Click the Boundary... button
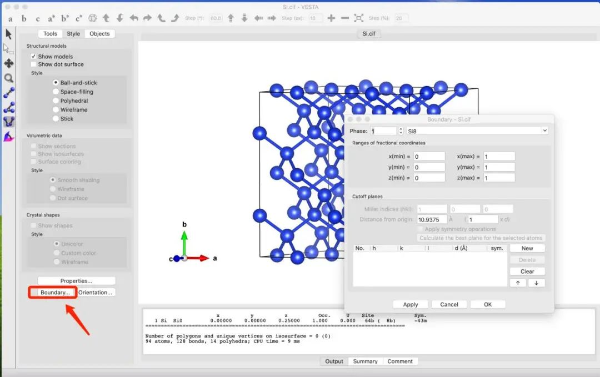Image resolution: width=600 pixels, height=377 pixels. tap(55, 293)
